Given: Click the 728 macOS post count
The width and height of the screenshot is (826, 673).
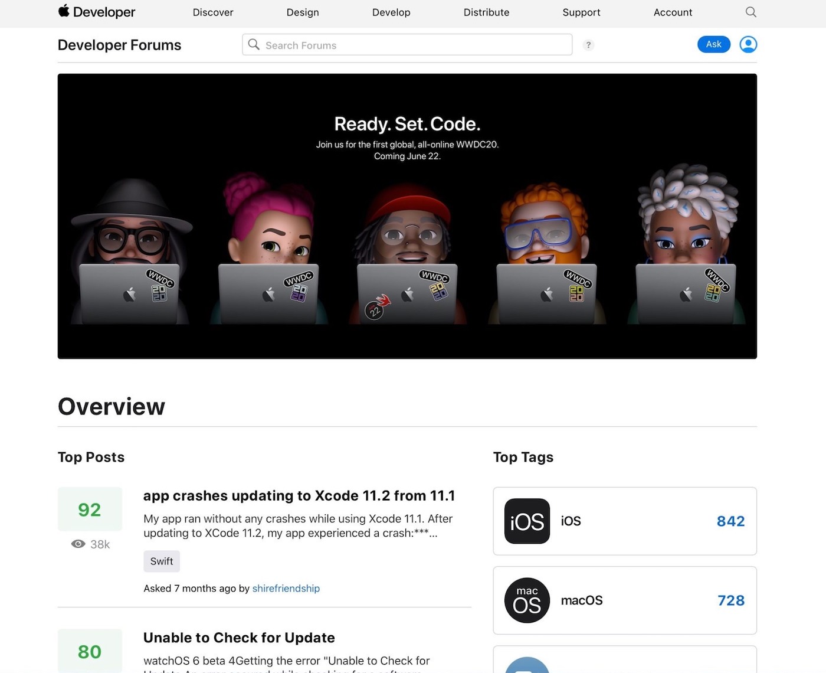Looking at the screenshot, I should pyautogui.click(x=731, y=600).
